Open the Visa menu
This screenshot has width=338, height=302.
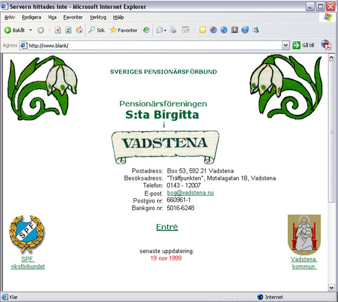[x=52, y=18]
